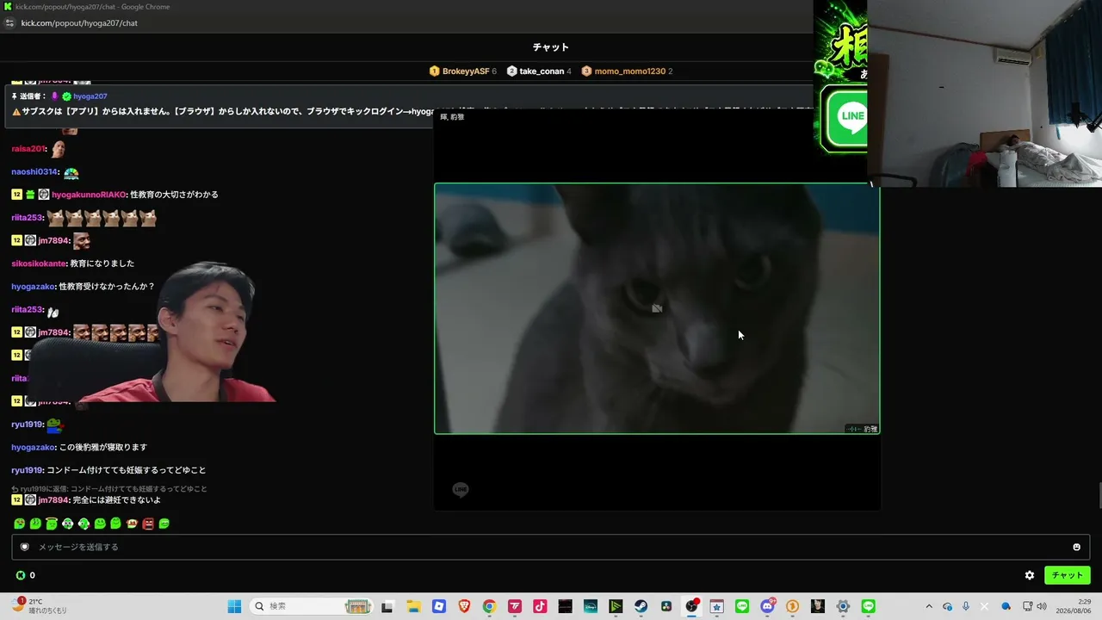The width and height of the screenshot is (1102, 620).
Task: Click the kick.com popout URL address
Action: 79,23
